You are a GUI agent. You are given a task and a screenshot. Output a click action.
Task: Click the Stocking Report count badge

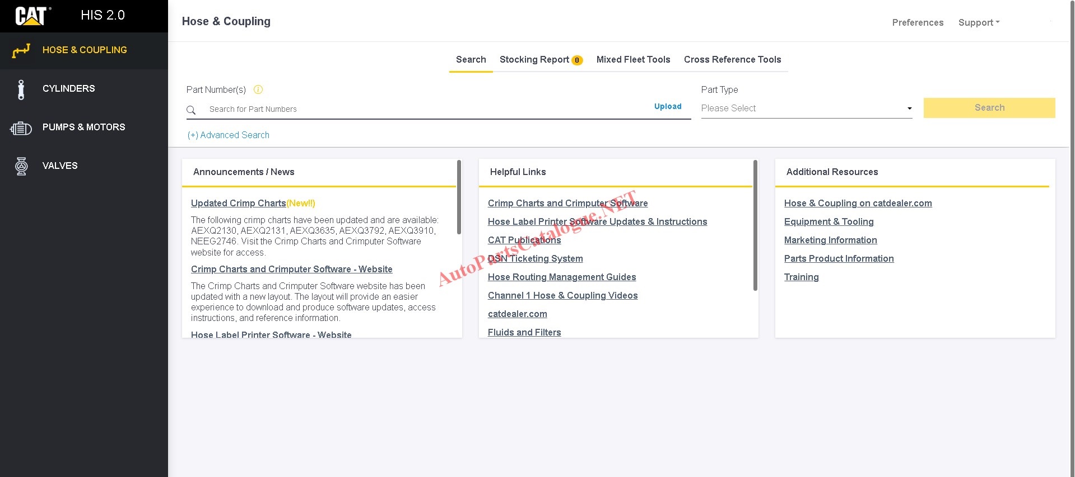pyautogui.click(x=577, y=60)
